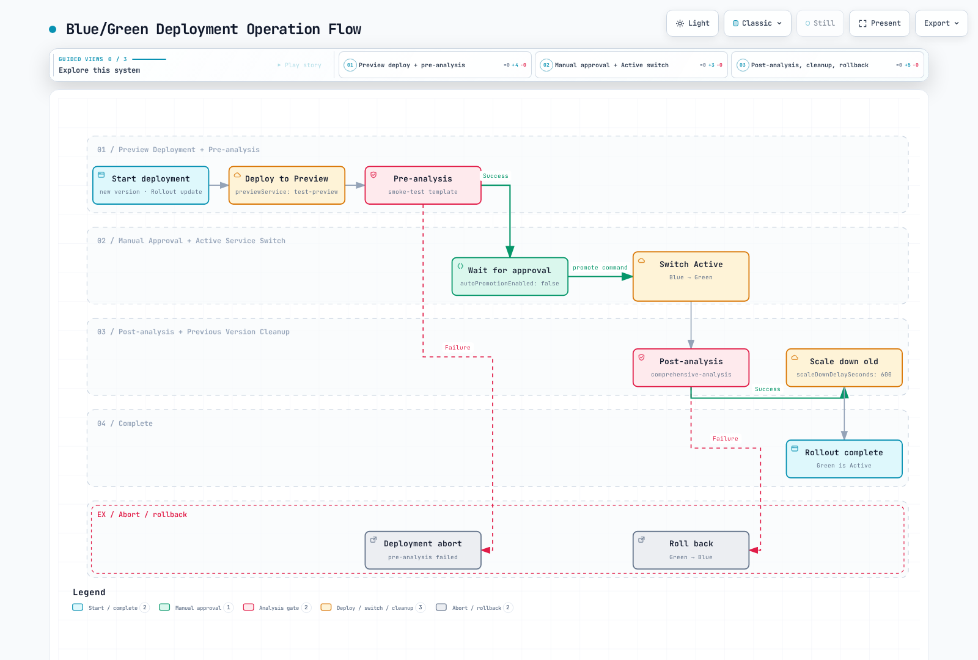The width and height of the screenshot is (978, 660).
Task: Toggle Analysis gate legend filter
Action: coord(277,607)
